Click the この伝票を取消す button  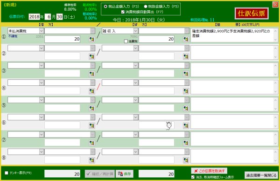209,171
